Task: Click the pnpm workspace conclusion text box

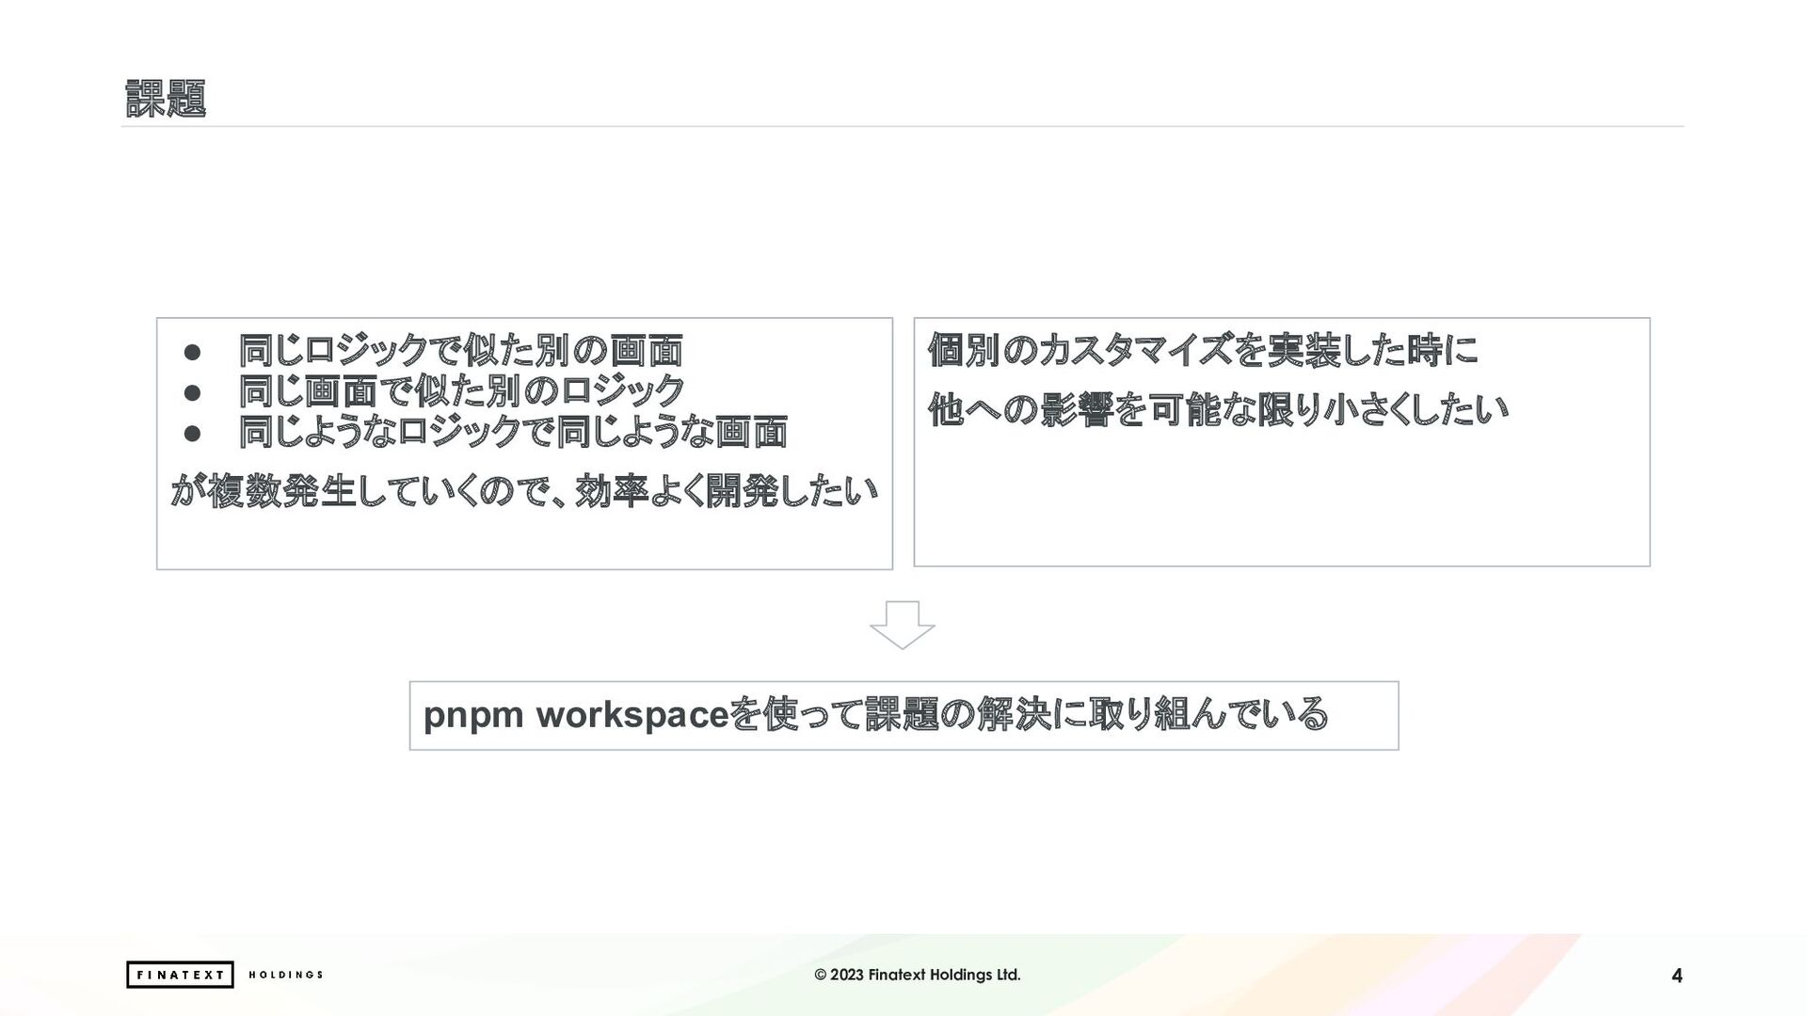Action: point(903,715)
